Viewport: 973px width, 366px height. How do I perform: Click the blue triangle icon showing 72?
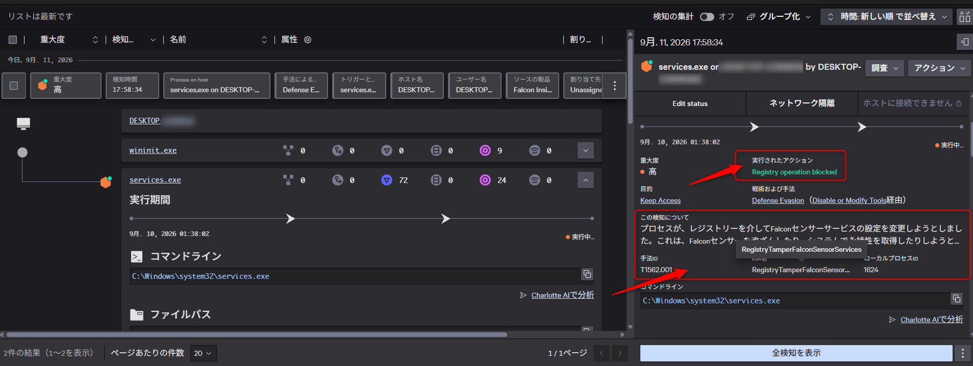387,180
